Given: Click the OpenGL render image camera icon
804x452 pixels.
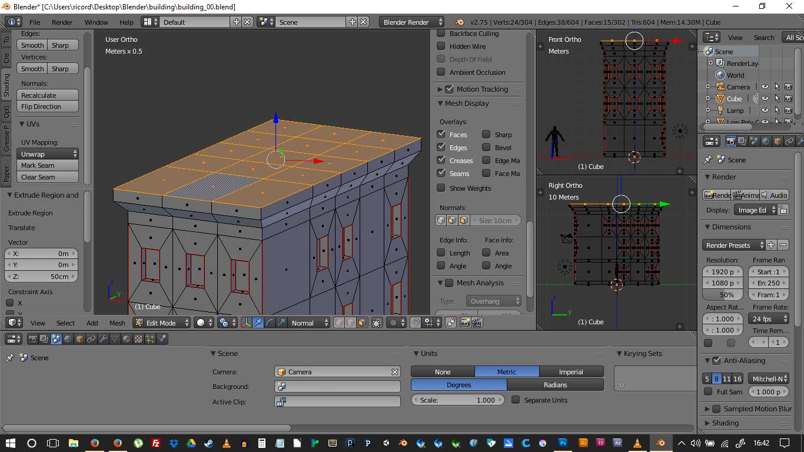Looking at the screenshot, I should click(465, 323).
